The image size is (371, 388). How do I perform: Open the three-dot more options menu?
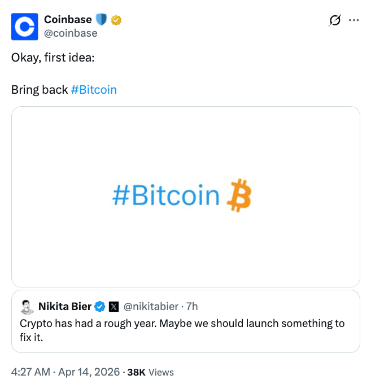354,20
